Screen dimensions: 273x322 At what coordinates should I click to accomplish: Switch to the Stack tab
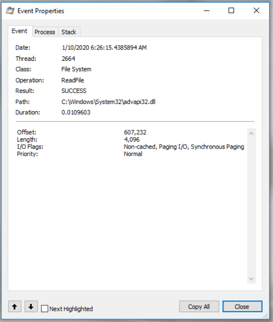pyautogui.click(x=69, y=32)
